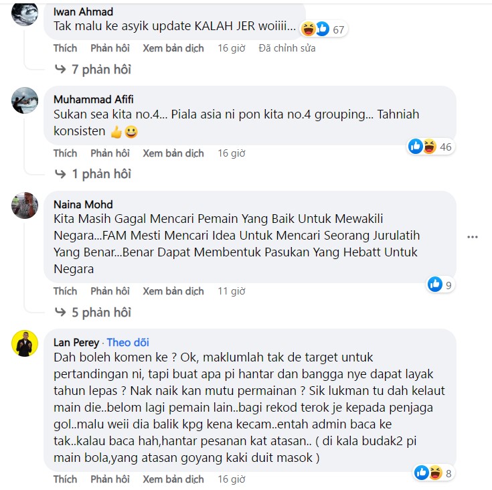Open Iwan Ahmad's profile picture

click(x=25, y=13)
